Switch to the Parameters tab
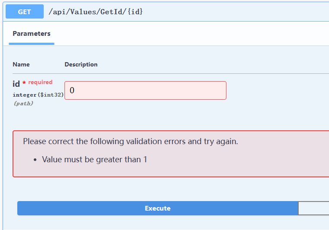329x230 pixels. coord(32,34)
